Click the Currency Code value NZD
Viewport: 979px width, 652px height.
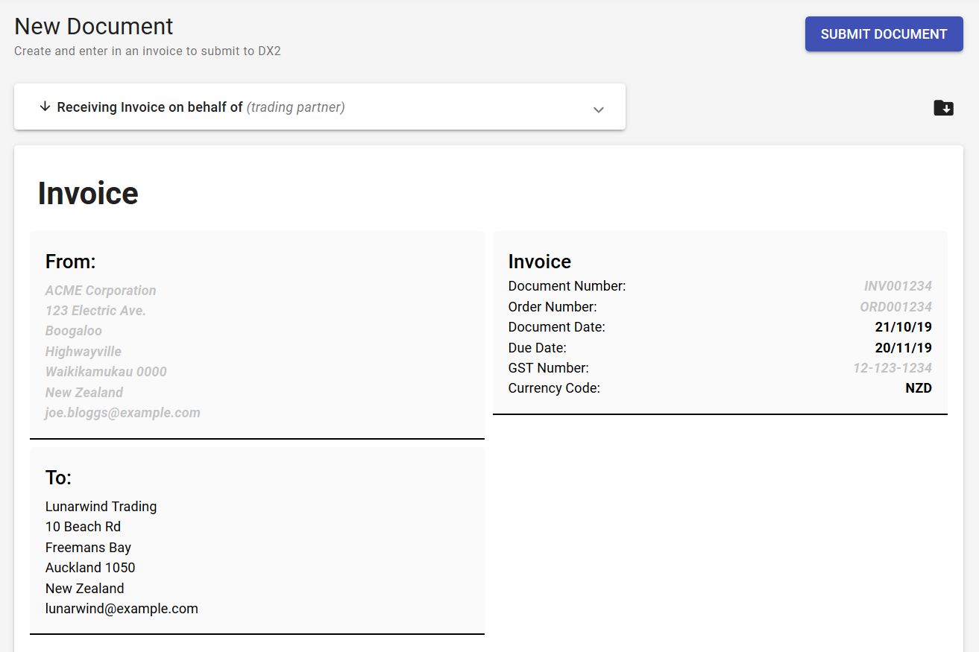pyautogui.click(x=919, y=387)
